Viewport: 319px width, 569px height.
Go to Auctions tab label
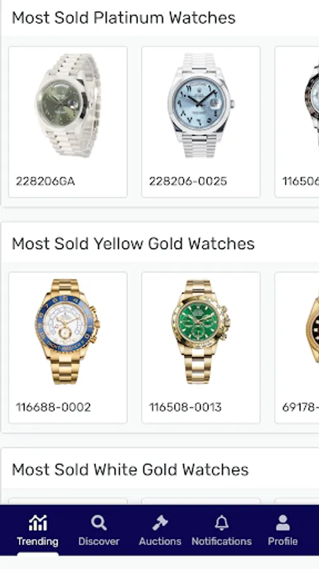(x=160, y=541)
